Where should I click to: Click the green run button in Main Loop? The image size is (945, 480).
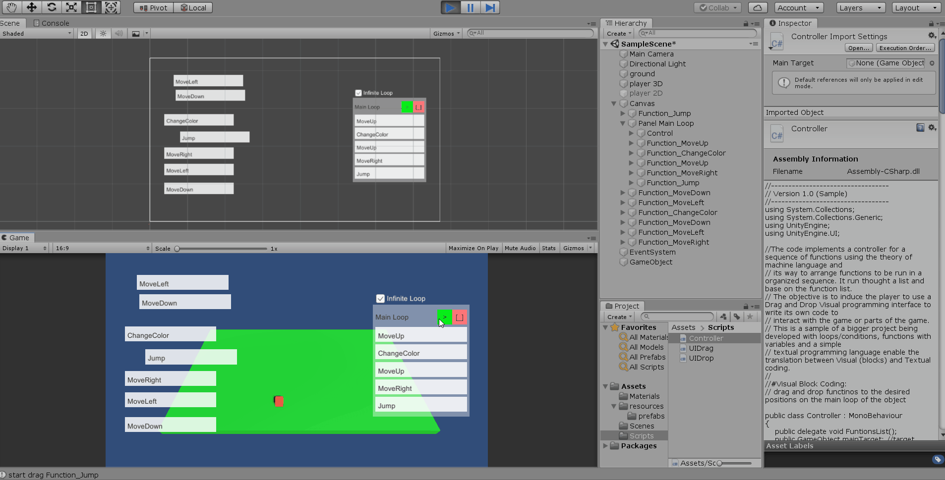[x=444, y=317]
